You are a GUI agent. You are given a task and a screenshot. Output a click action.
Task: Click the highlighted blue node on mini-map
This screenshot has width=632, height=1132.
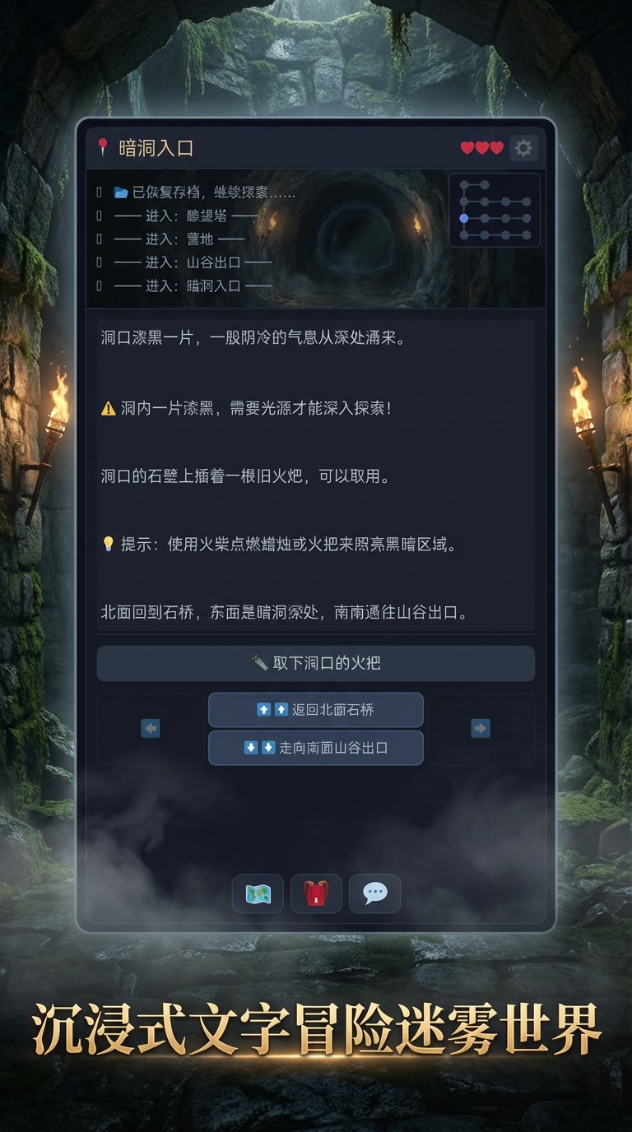point(464,218)
